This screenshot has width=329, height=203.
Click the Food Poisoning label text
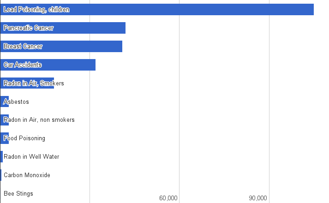[24, 138]
